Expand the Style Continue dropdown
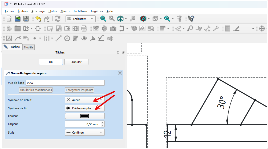Screen dimensions: 268x149 [x=85, y=133]
